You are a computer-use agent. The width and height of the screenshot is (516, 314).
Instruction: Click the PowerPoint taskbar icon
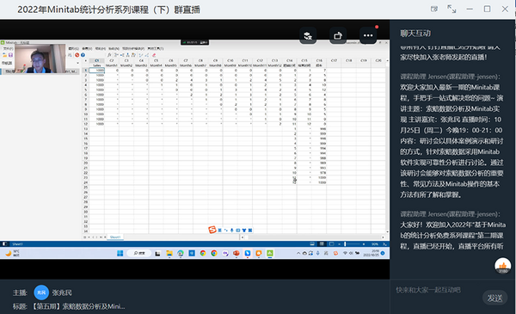(x=236, y=253)
